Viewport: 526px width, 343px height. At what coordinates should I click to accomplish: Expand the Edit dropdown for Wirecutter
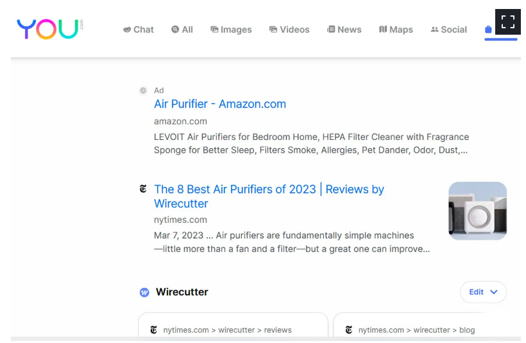[x=483, y=292]
